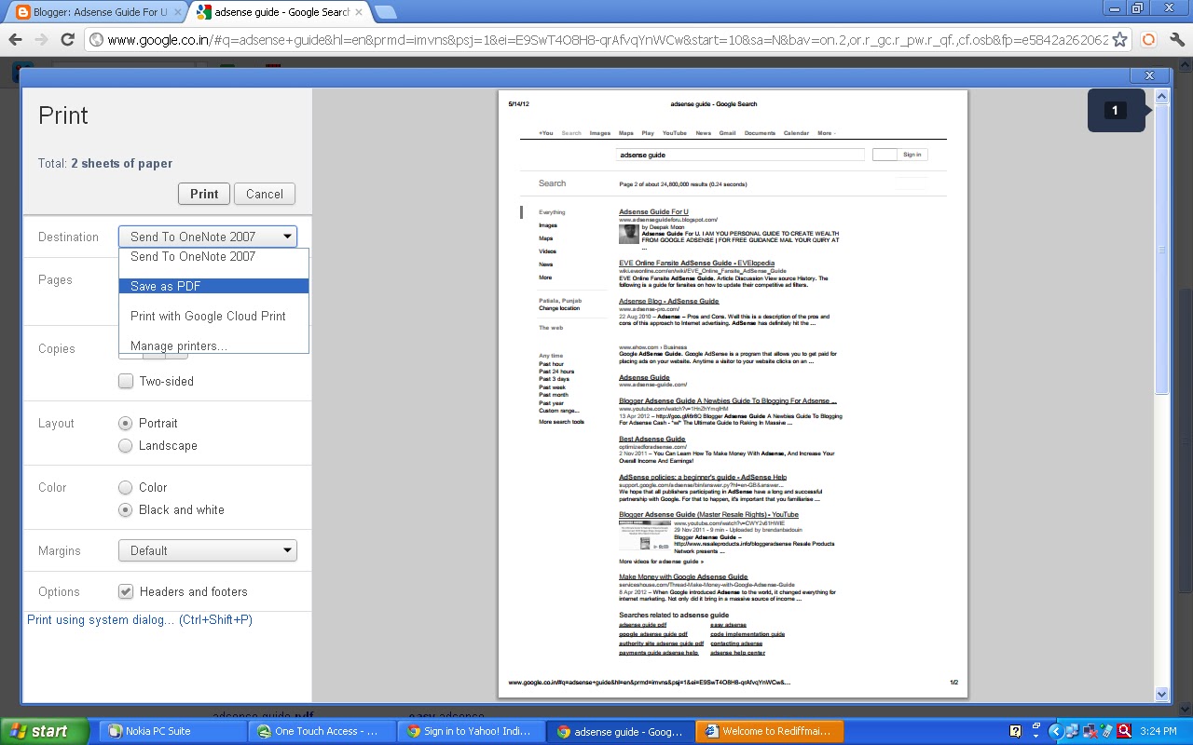Click the preview scrollbar down arrow

click(1161, 694)
